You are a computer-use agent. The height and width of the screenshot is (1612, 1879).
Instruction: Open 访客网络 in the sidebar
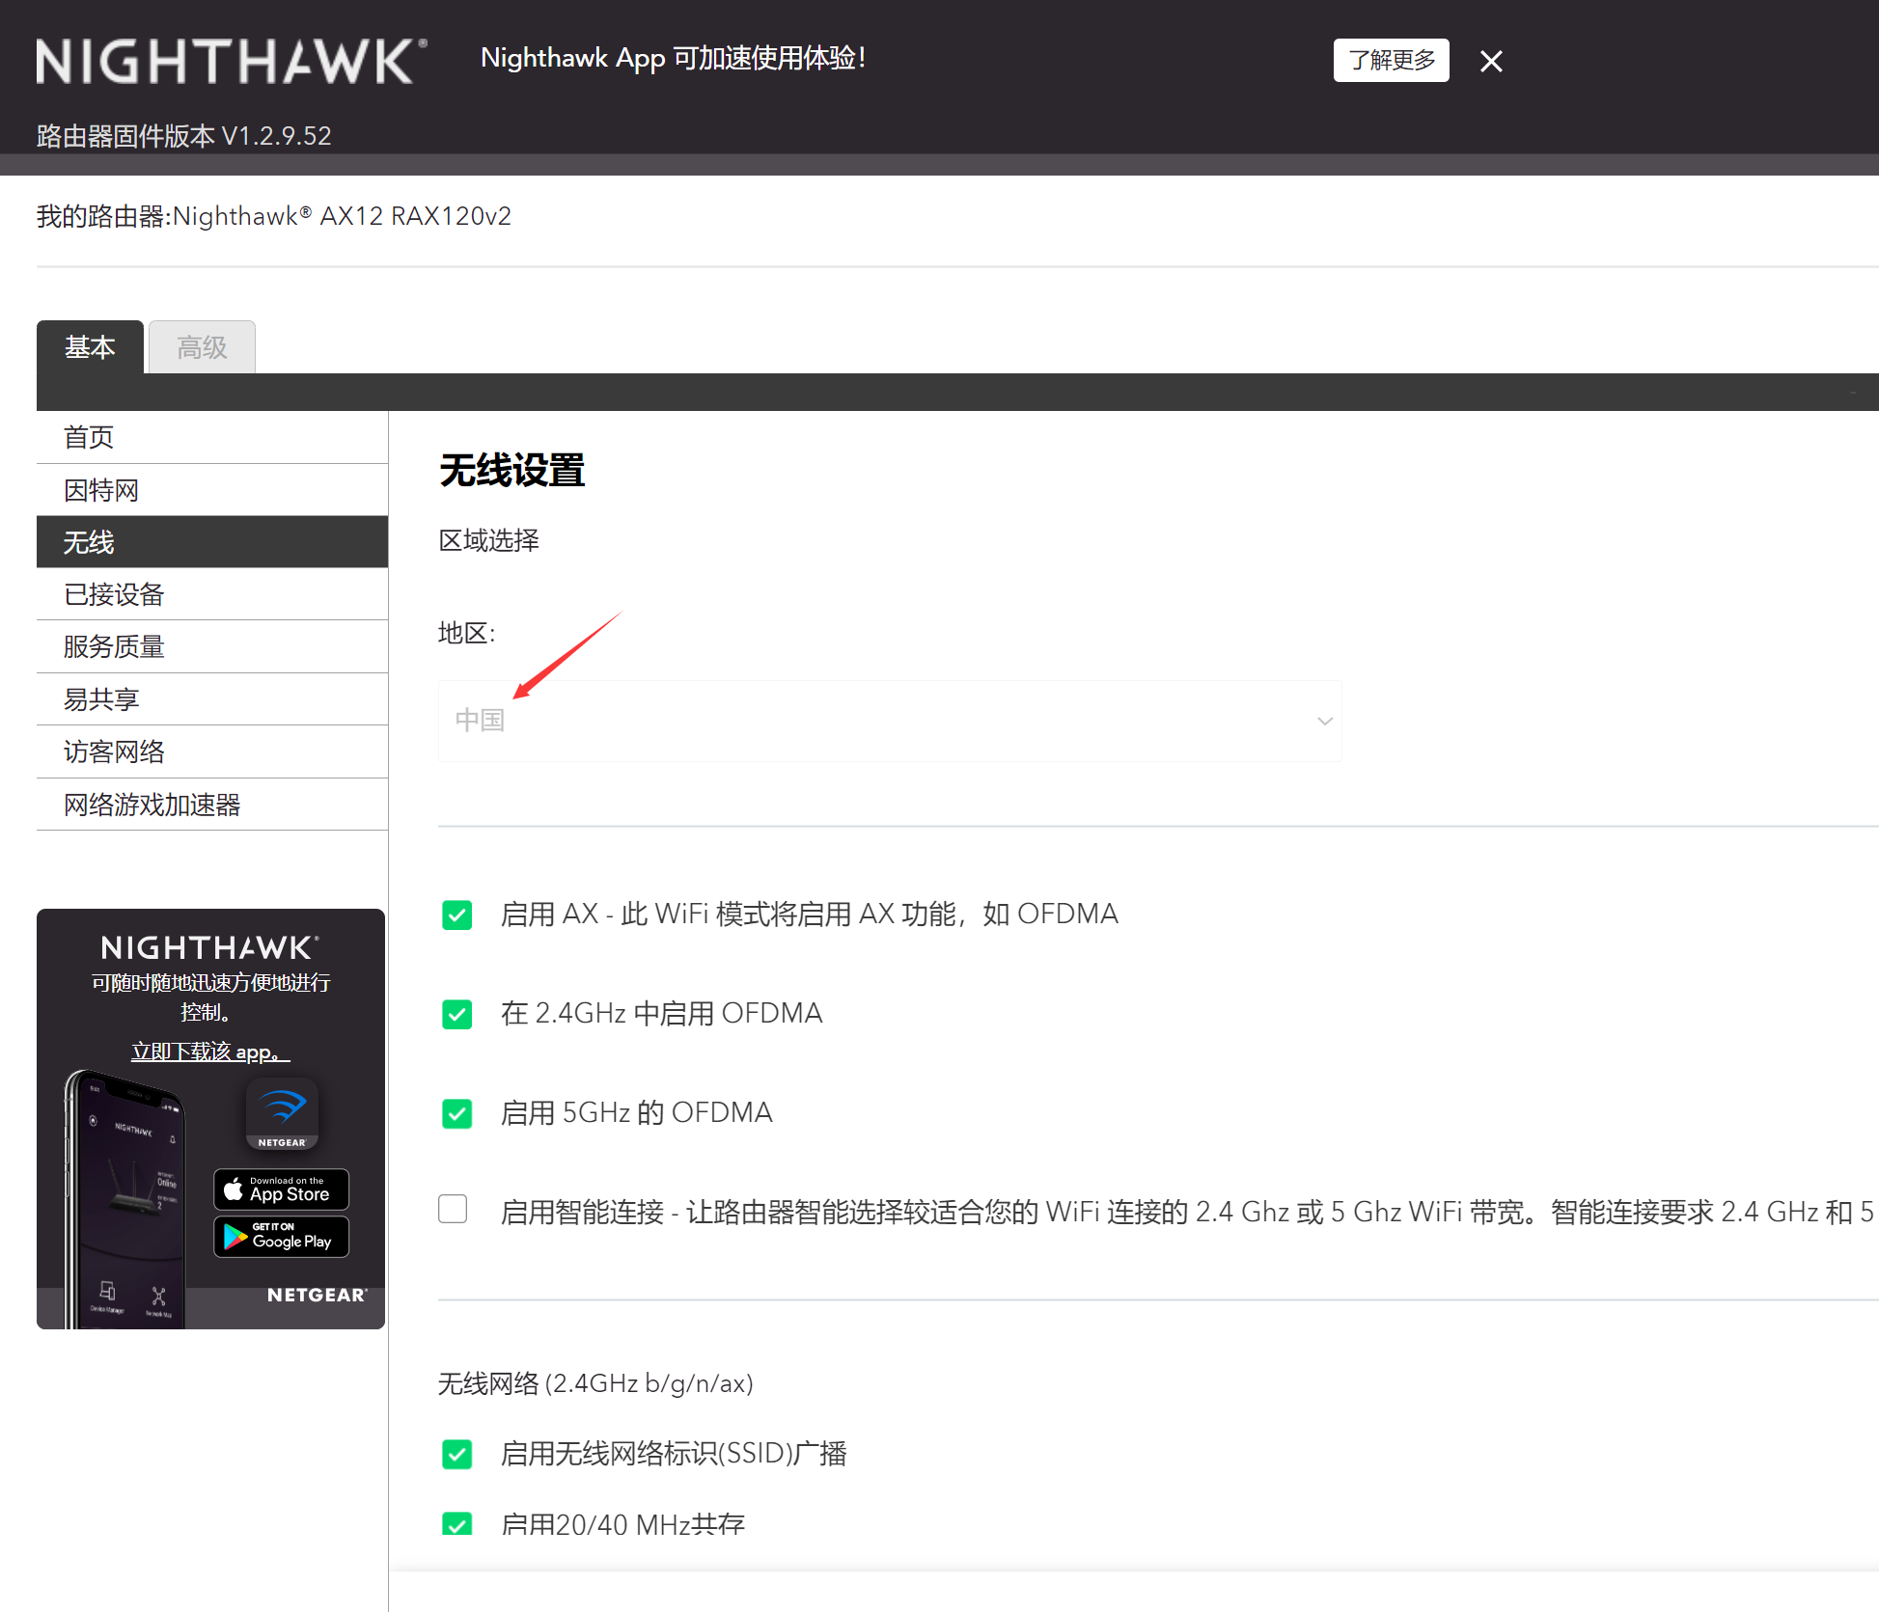point(212,751)
